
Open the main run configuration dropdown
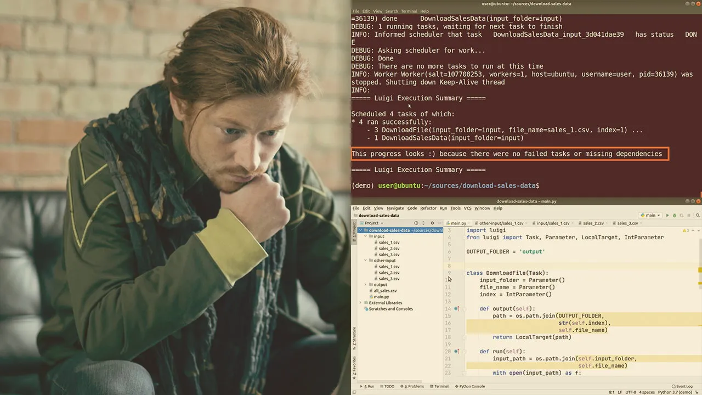click(650, 216)
